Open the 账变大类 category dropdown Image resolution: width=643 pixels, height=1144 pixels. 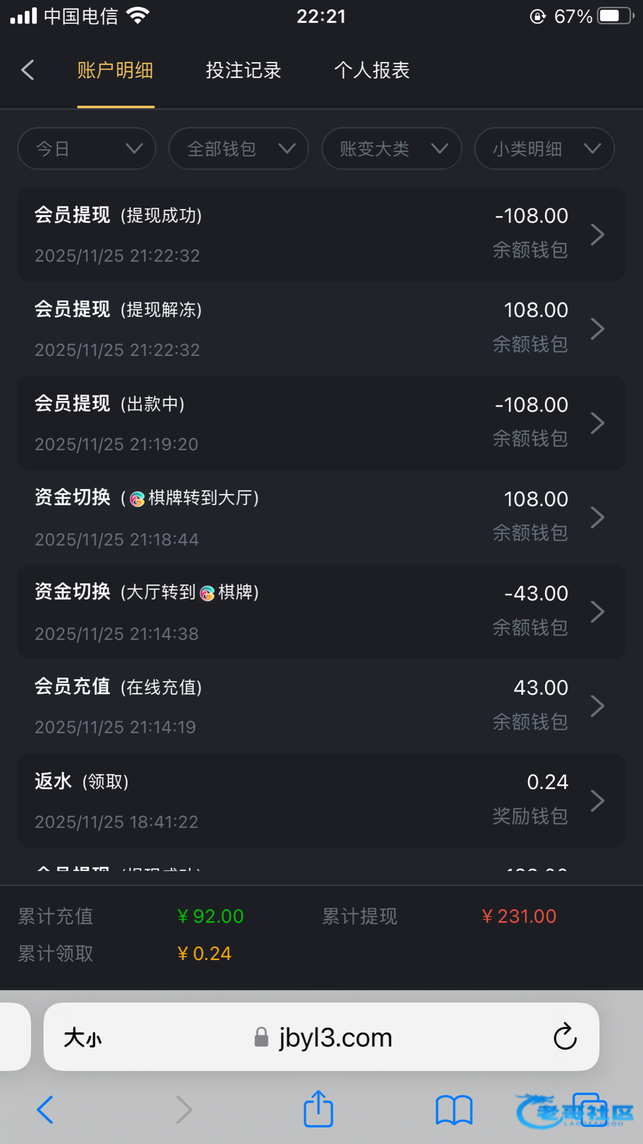pos(392,148)
